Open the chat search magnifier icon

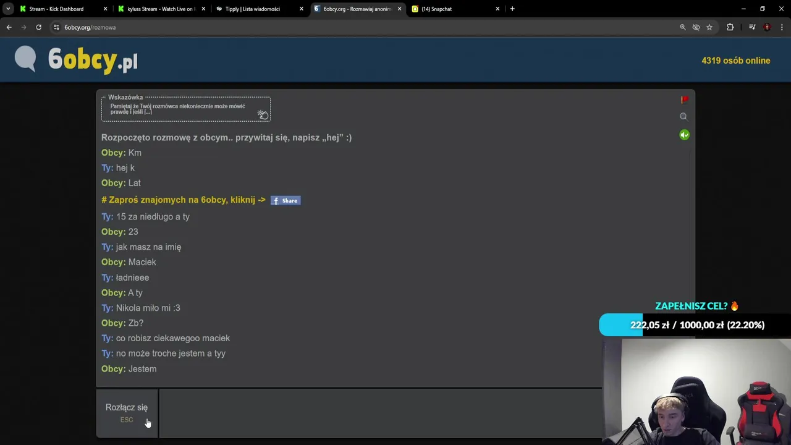coord(683,116)
